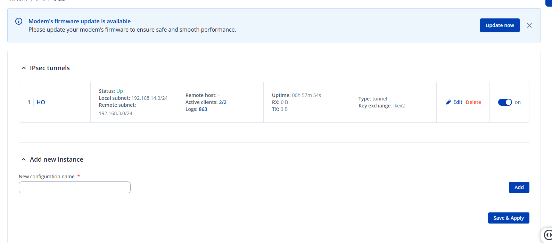Select the remote subnet 192.168.3.0/24 value
The height and width of the screenshot is (243, 552).
point(115,113)
